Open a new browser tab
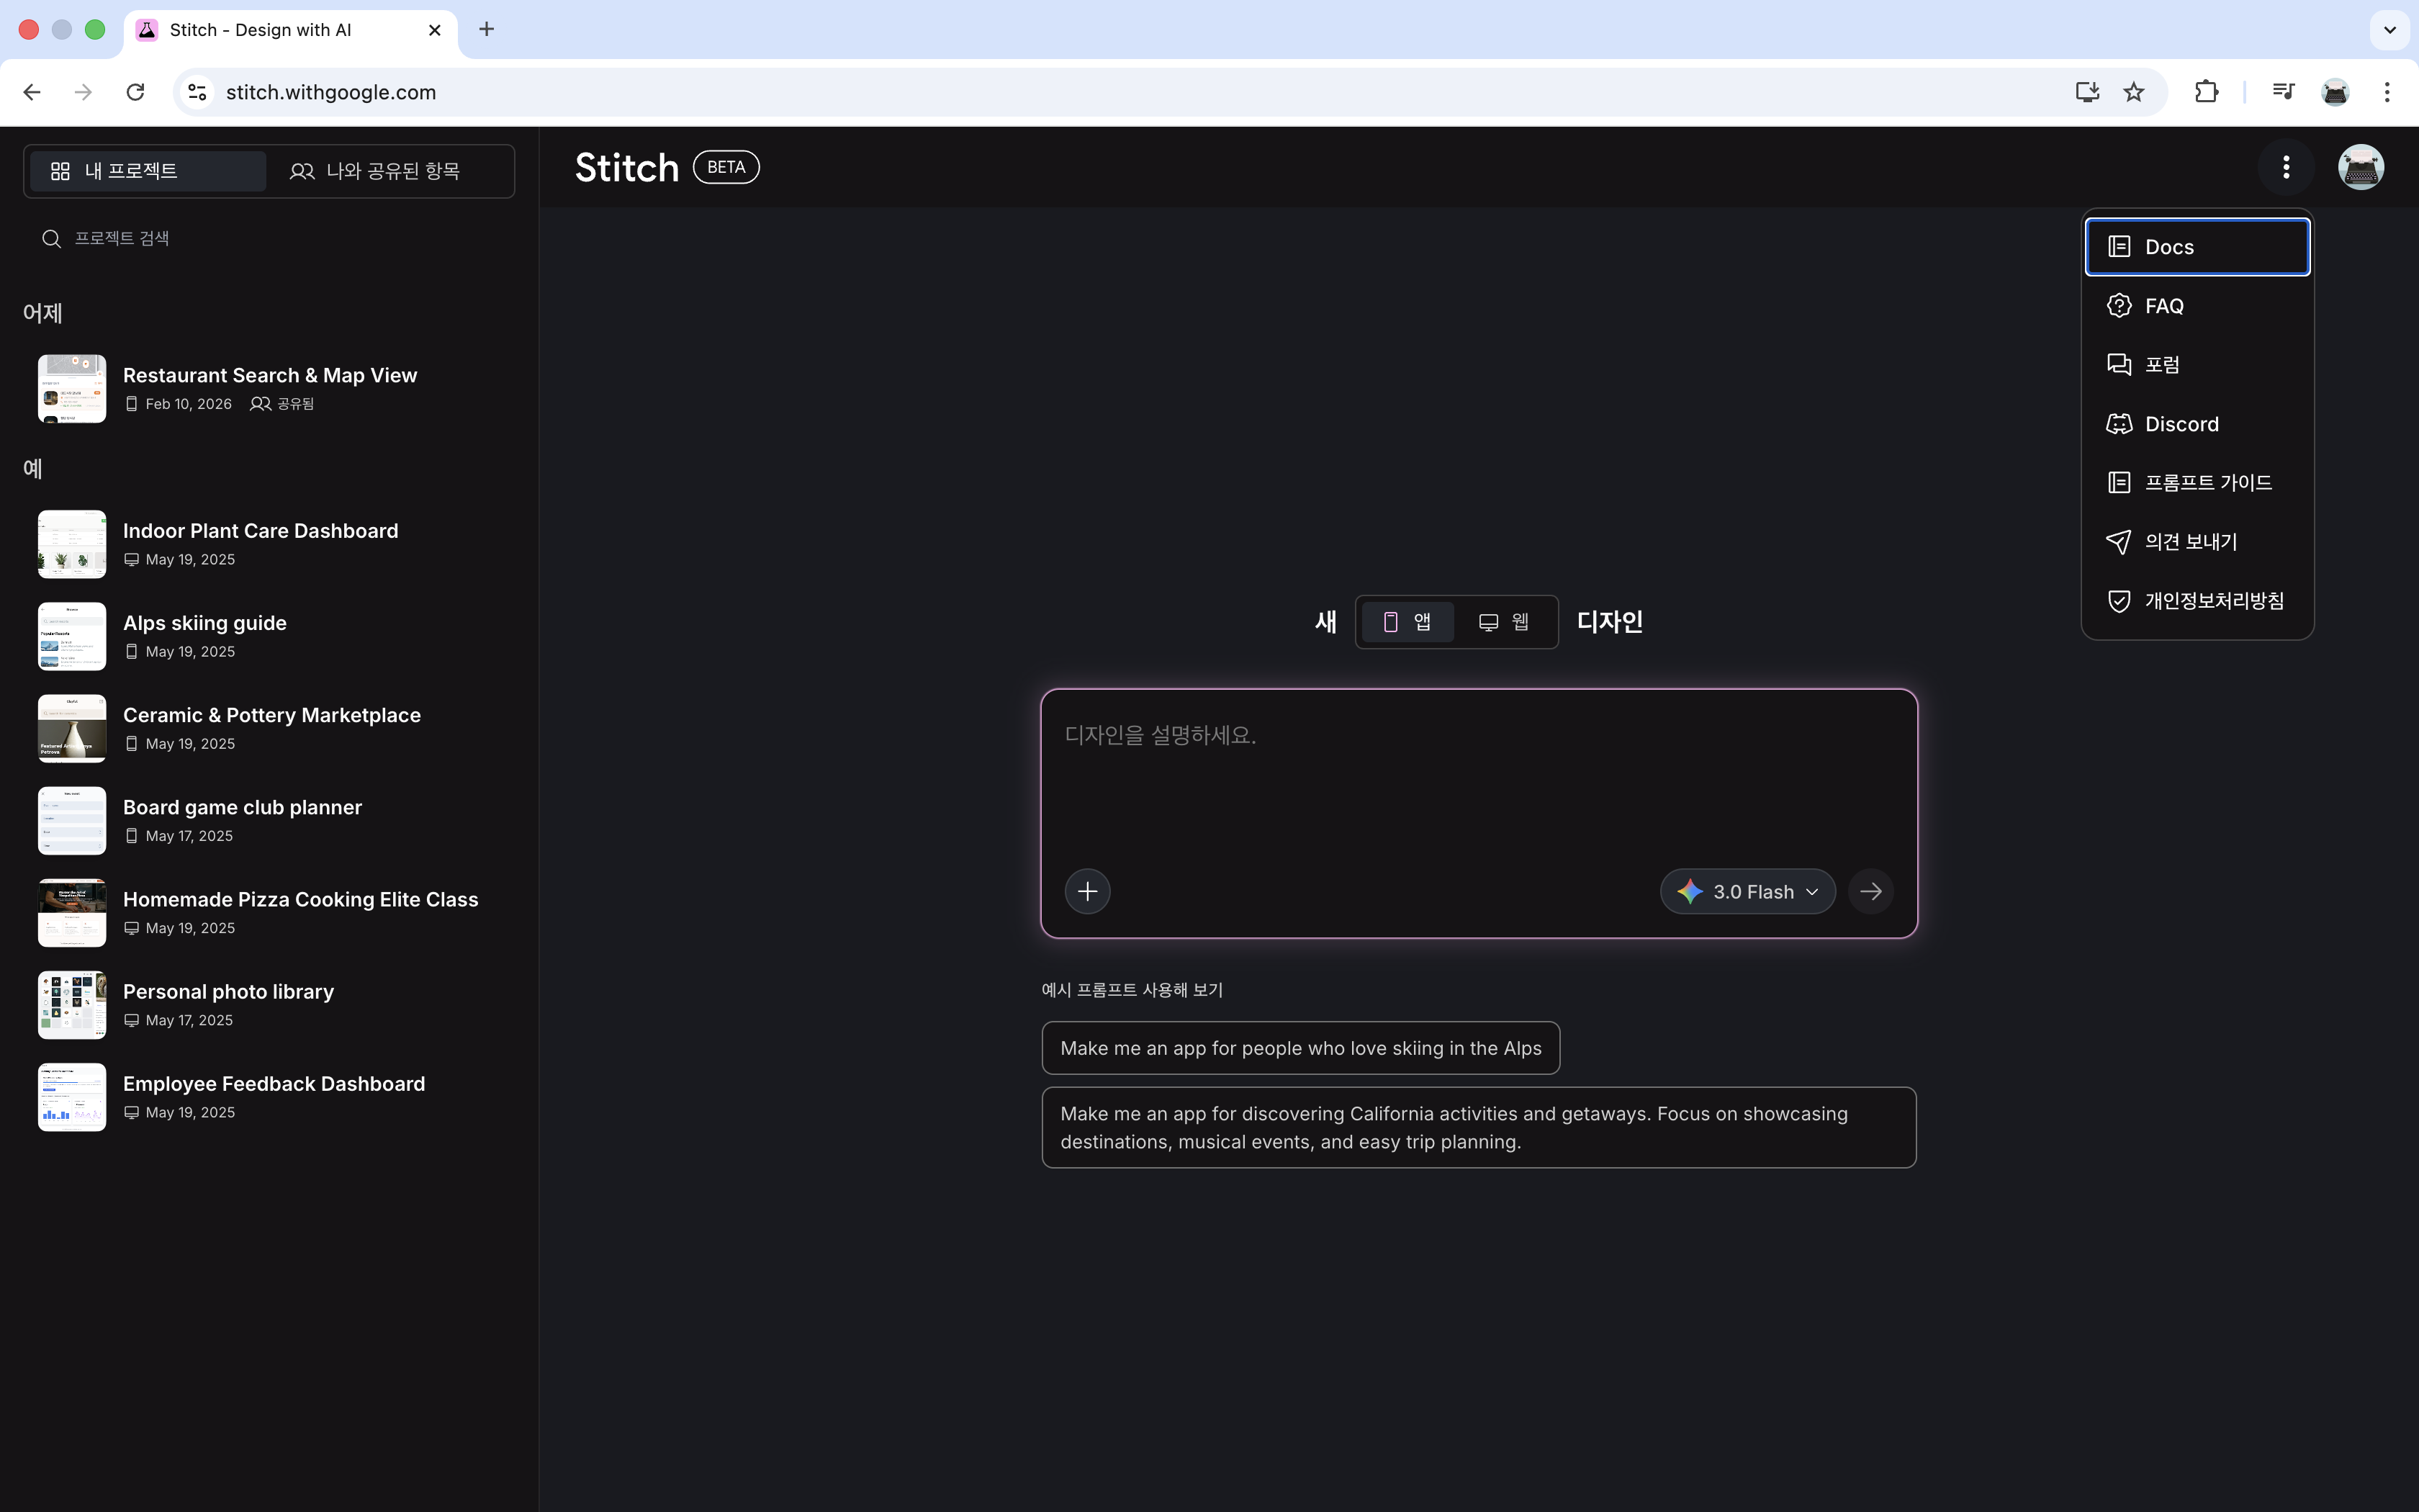This screenshot has height=1512, width=2419. pyautogui.click(x=487, y=30)
